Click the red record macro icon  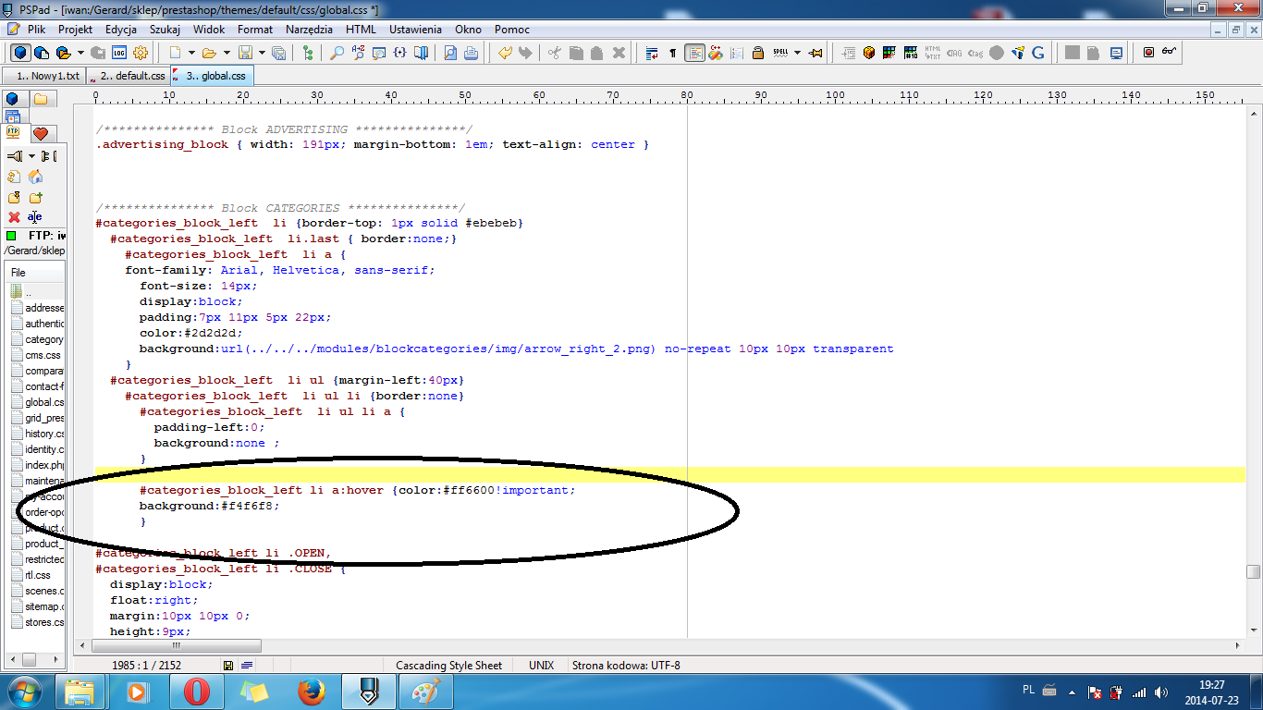click(x=1148, y=53)
